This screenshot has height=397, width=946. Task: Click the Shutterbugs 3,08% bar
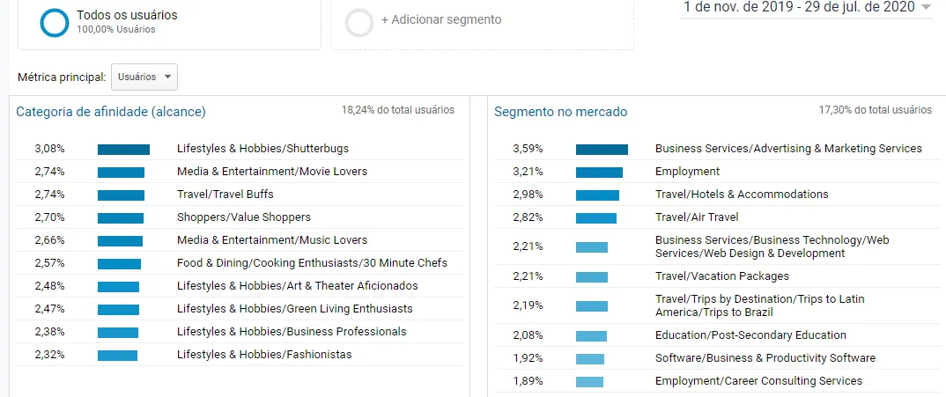pyautogui.click(x=123, y=149)
